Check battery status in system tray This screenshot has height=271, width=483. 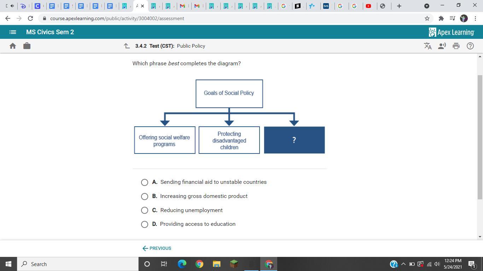412,264
